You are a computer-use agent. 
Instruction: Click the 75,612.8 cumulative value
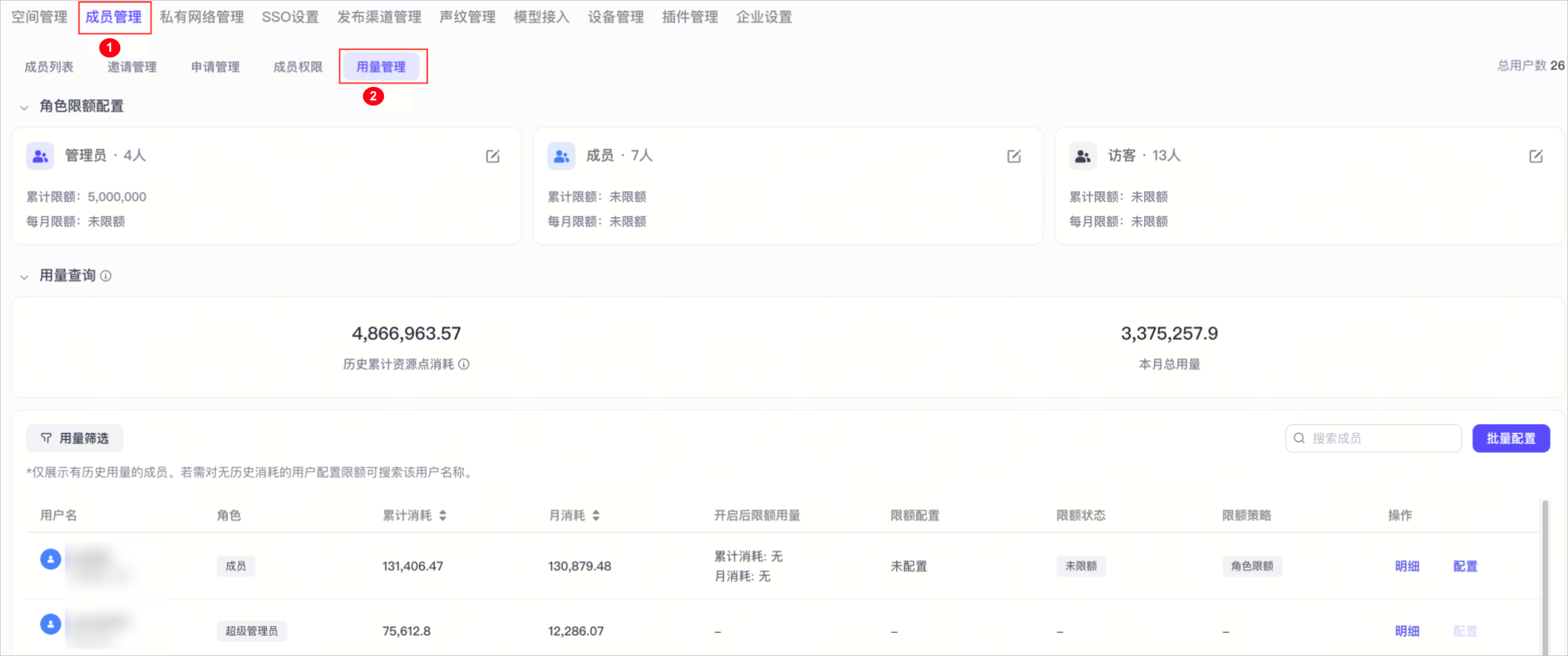pyautogui.click(x=407, y=631)
